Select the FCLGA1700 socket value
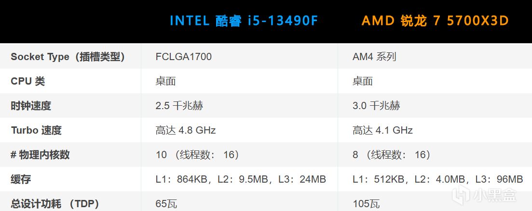This screenshot has width=532, height=211. click(x=184, y=56)
